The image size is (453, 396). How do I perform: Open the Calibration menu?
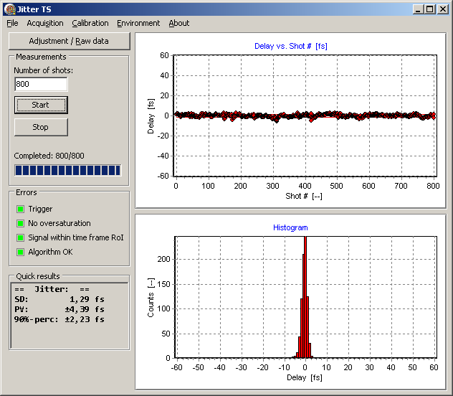point(90,23)
